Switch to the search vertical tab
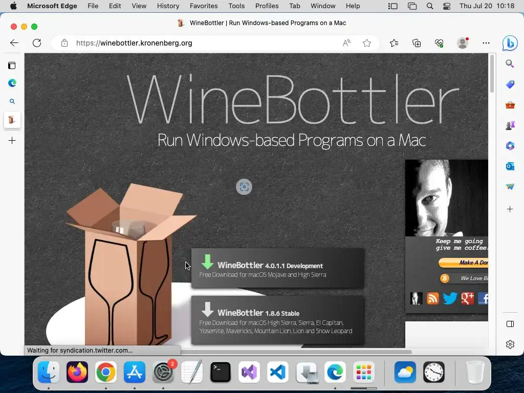524x393 pixels. point(12,101)
